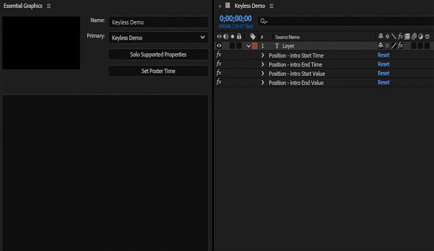This screenshot has height=251, width=434.
Task: Click the current timecode 0;00;00;00
Action: (x=236, y=19)
